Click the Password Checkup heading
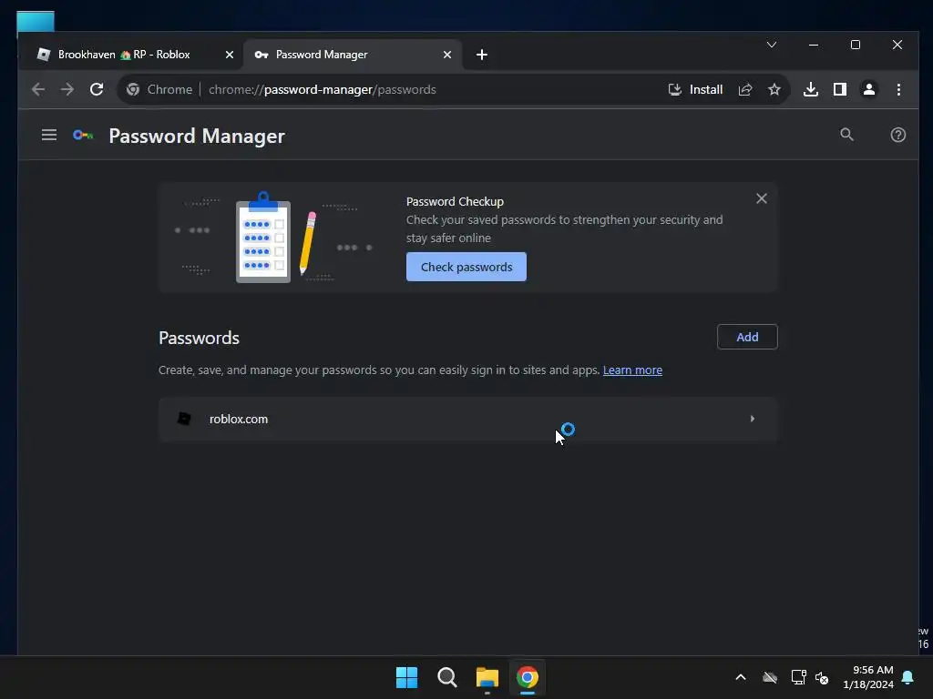This screenshot has height=699, width=933. tap(455, 201)
